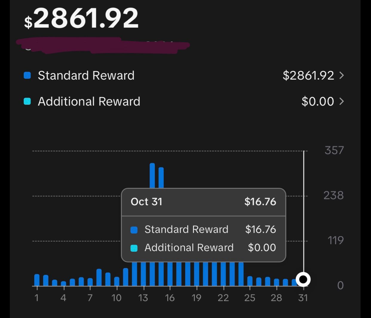Tap the axis label 16
This screenshot has width=371, height=318.
click(170, 298)
